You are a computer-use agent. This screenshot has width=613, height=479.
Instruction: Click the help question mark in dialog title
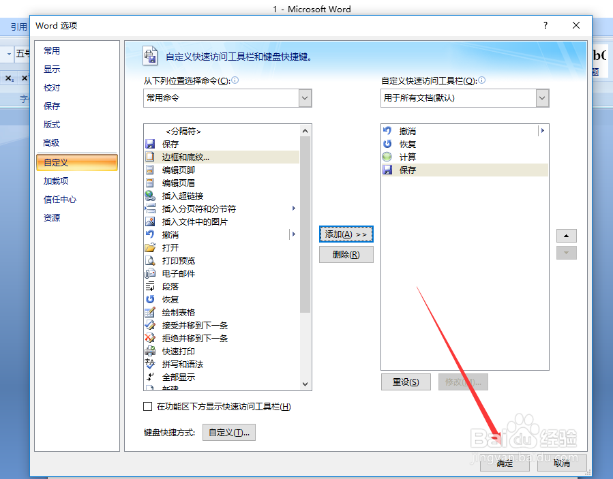[545, 25]
